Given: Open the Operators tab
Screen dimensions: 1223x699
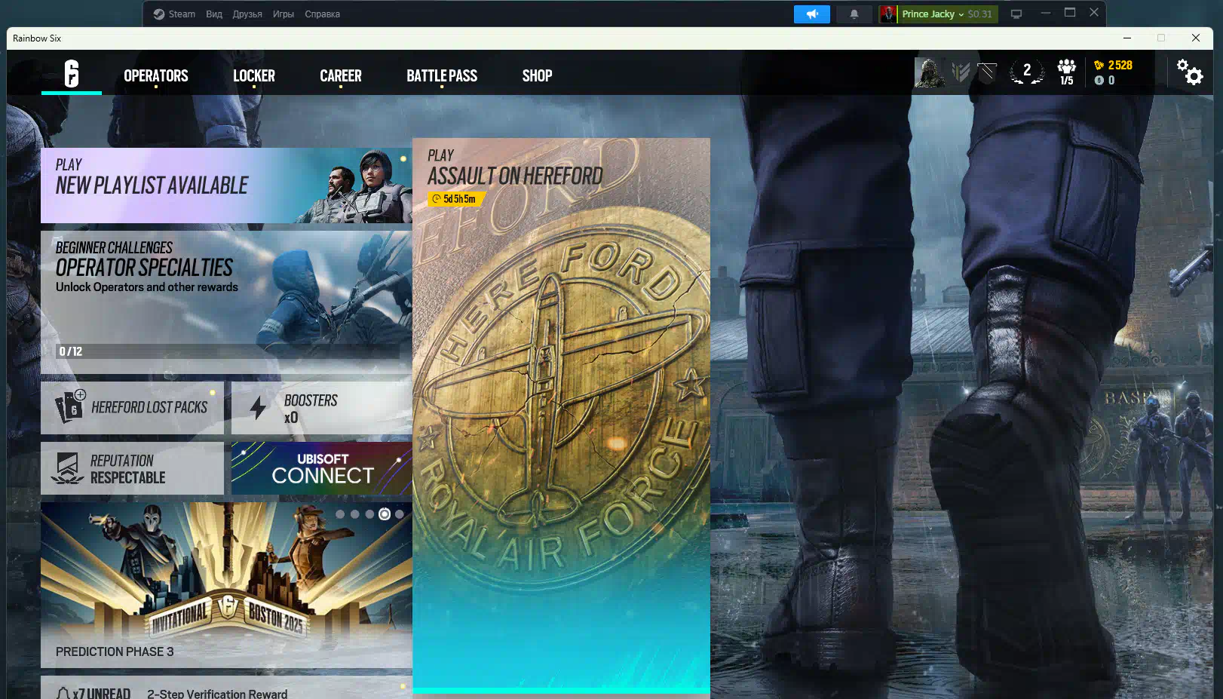Looking at the screenshot, I should tap(156, 75).
